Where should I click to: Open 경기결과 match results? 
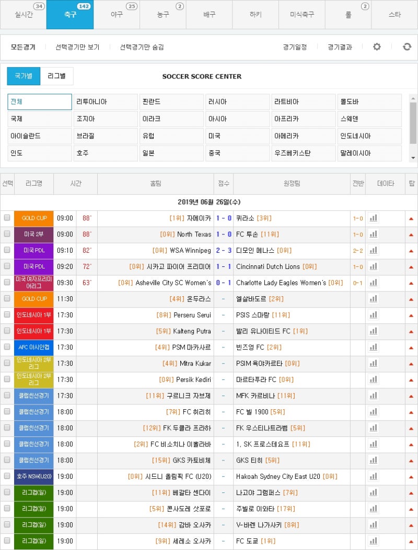[340, 47]
